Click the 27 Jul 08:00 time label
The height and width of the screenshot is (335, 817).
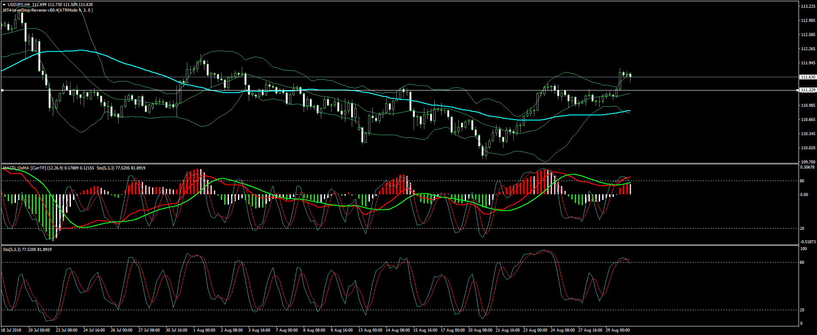[149, 330]
